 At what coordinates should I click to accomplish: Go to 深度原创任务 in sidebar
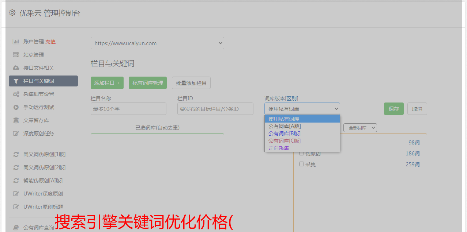[39, 134]
